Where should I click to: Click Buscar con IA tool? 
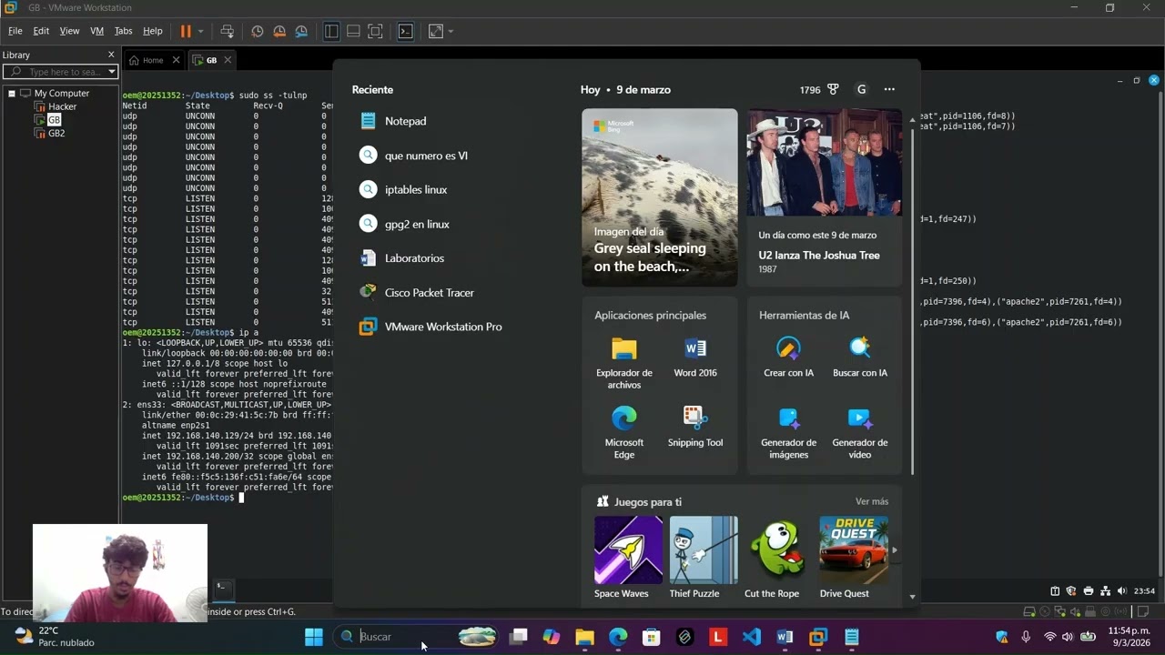(x=860, y=358)
